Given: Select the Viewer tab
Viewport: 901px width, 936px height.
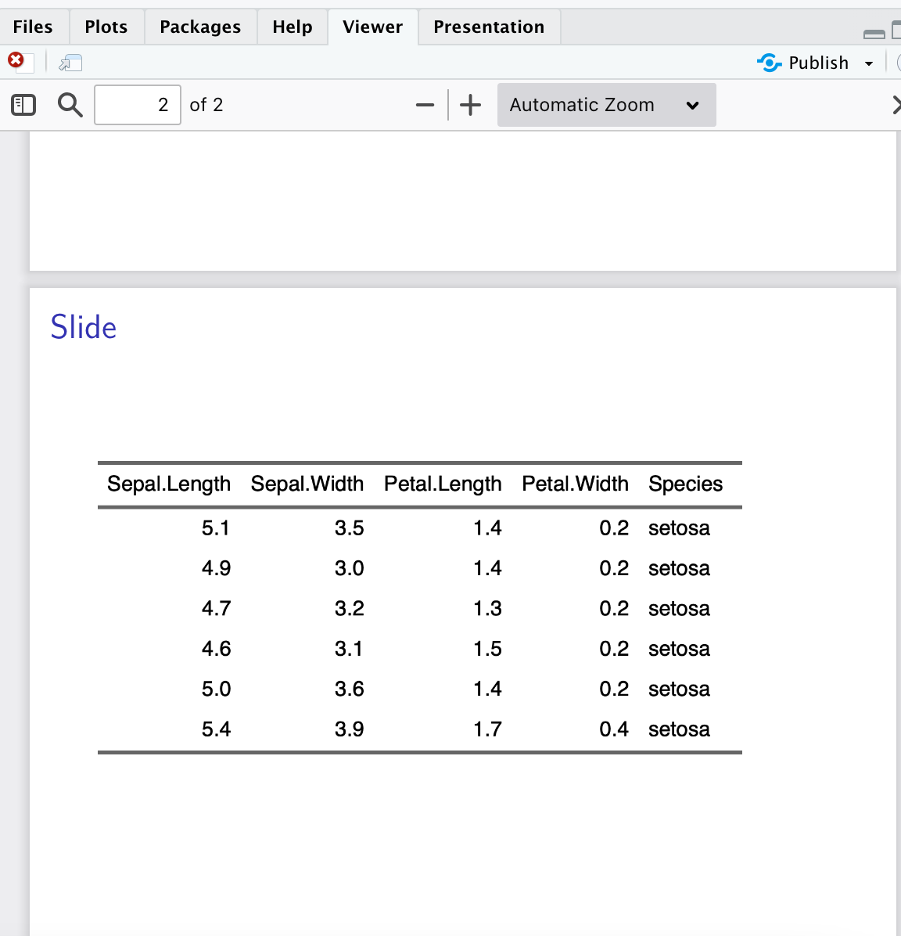Looking at the screenshot, I should (x=372, y=27).
